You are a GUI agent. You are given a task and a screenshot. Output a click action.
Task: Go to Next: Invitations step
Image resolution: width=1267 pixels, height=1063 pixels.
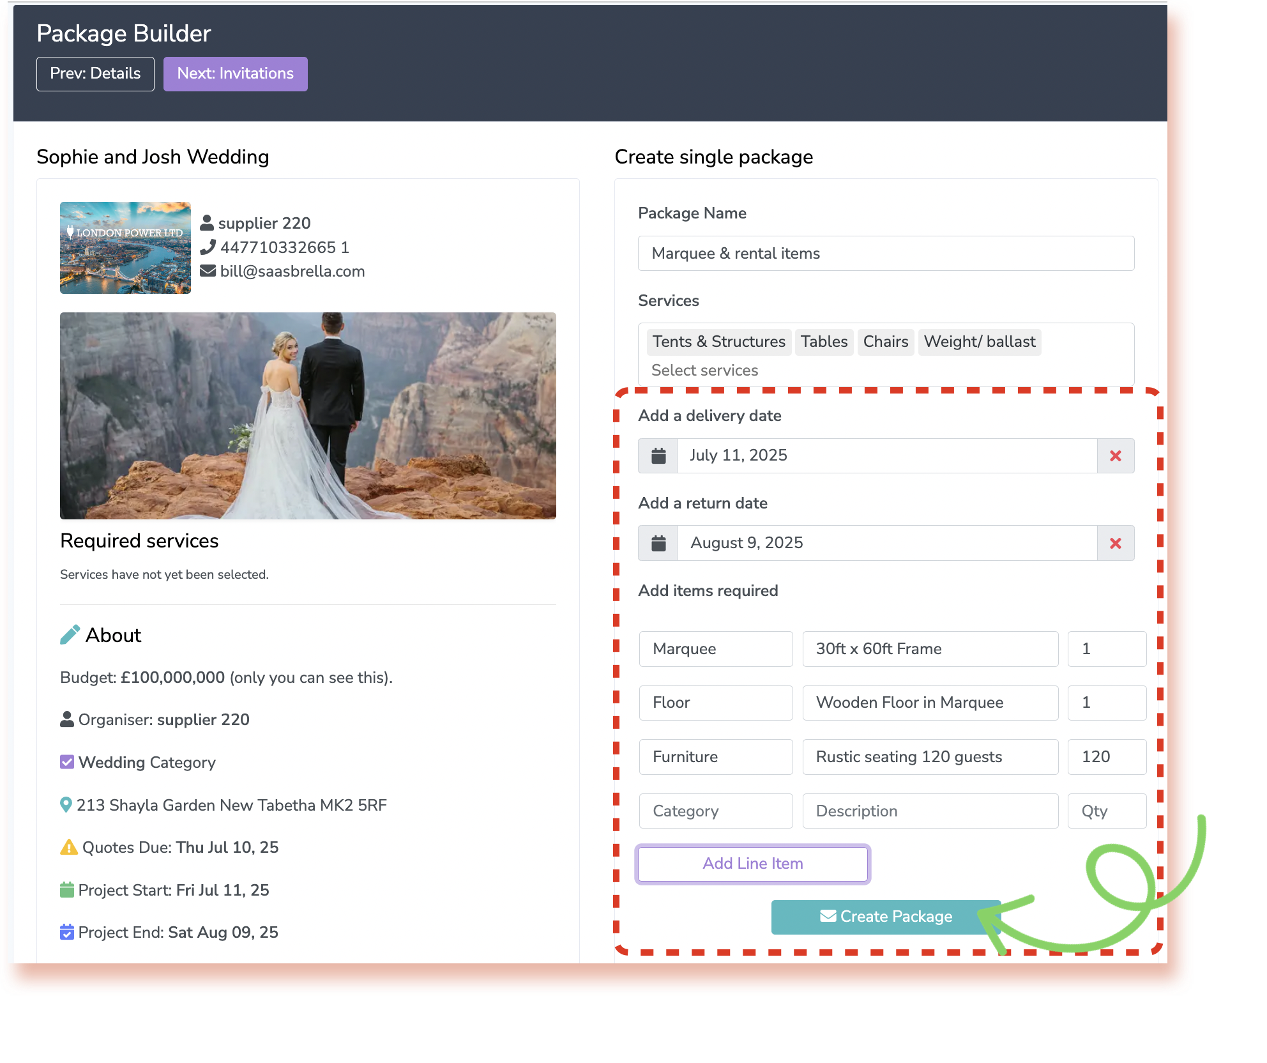pyautogui.click(x=235, y=74)
